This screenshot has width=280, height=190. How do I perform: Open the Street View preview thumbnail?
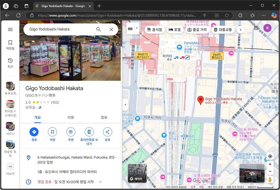[x=252, y=174]
